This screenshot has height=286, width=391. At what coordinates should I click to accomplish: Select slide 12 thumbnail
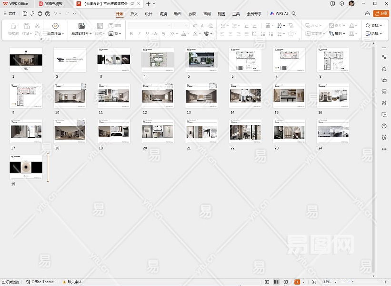pyautogui.click(x=157, y=96)
